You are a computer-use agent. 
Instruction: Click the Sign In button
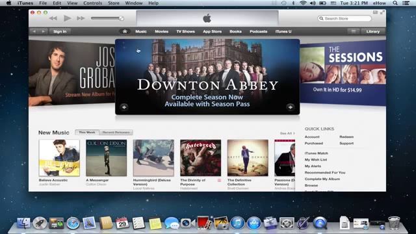pos(60,31)
